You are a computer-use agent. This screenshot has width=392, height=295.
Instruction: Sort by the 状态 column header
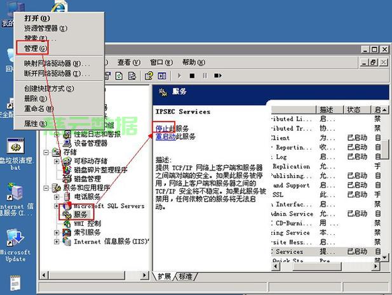tap(358, 110)
